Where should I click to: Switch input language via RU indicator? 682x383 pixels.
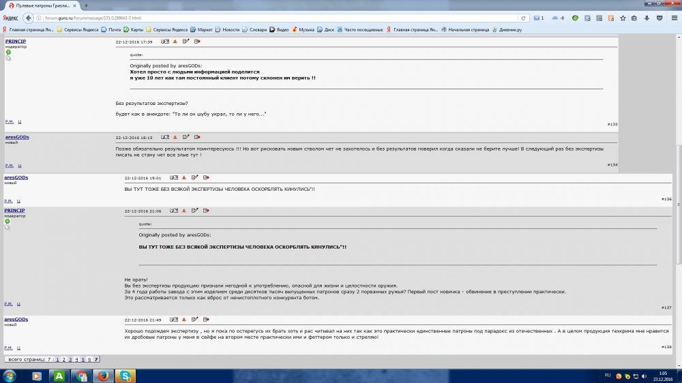click(607, 375)
